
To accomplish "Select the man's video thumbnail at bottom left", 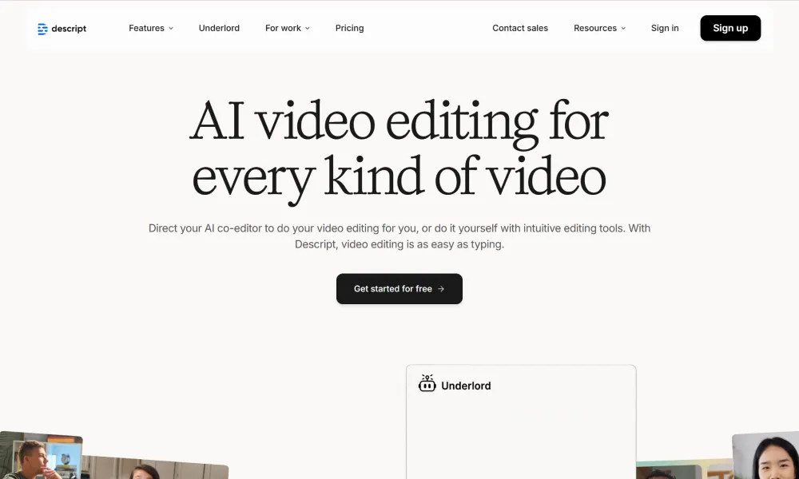I will click(38, 457).
